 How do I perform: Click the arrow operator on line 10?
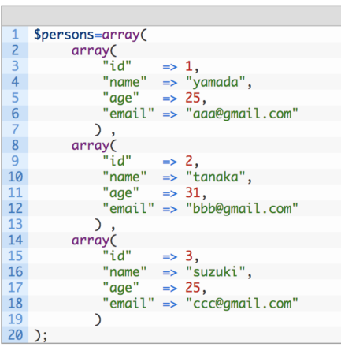(x=170, y=178)
